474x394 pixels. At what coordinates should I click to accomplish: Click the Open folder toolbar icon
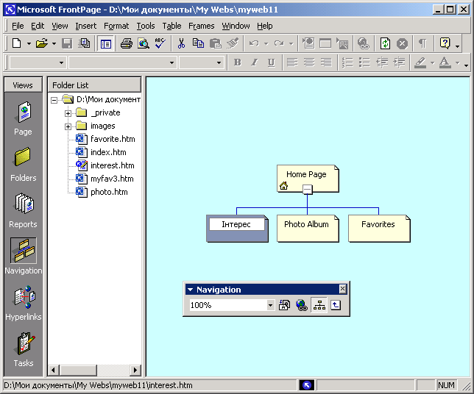tap(42, 43)
